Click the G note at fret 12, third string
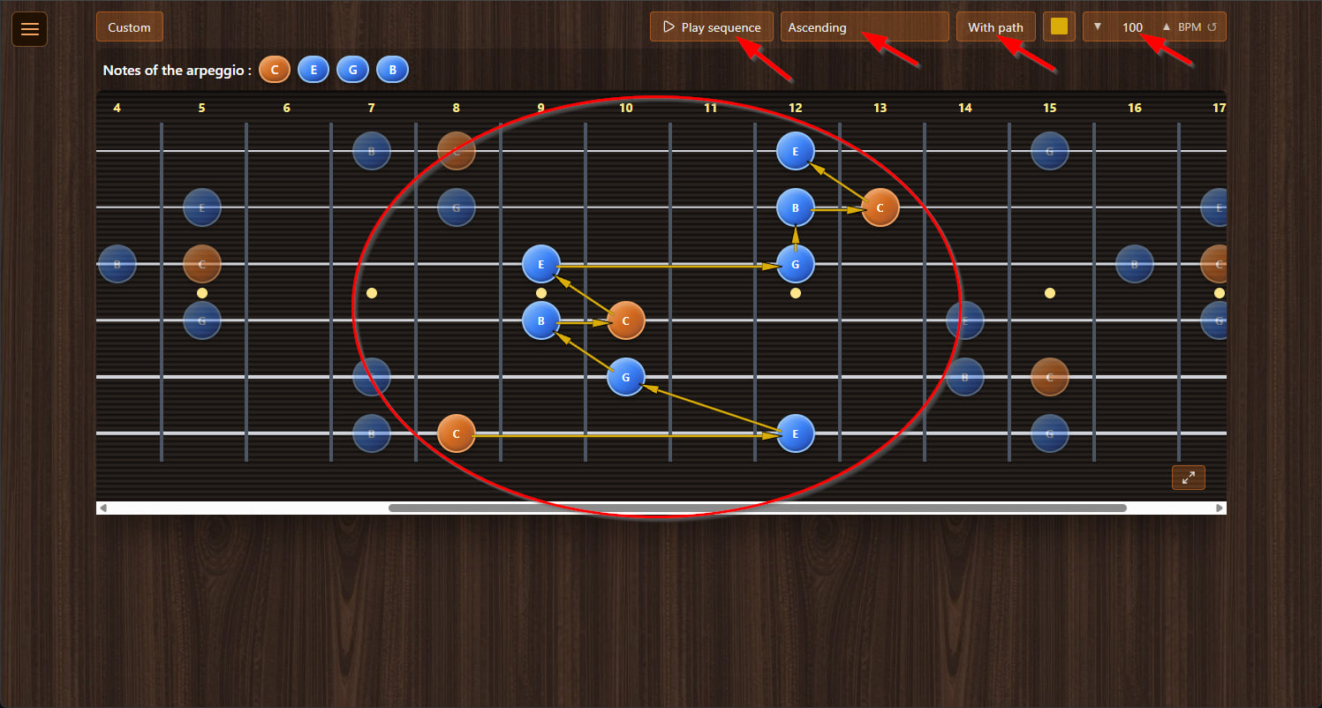The height and width of the screenshot is (708, 1322). pos(796,264)
